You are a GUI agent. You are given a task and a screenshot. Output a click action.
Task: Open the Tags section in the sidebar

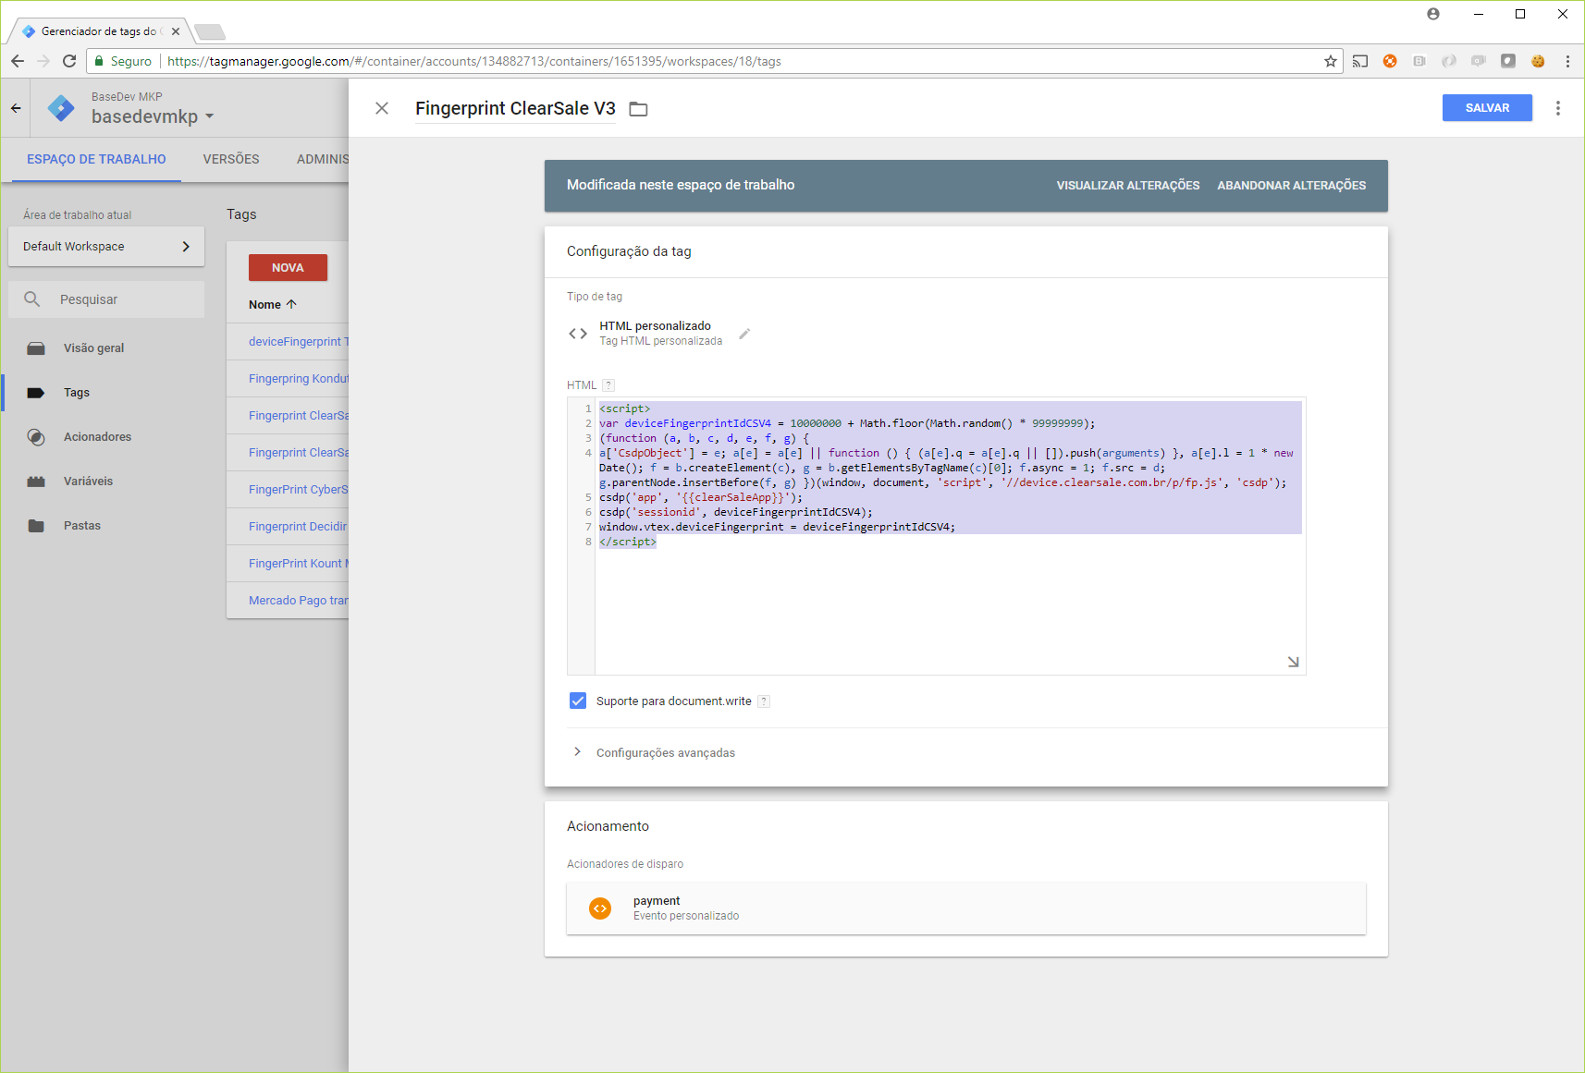tap(75, 392)
